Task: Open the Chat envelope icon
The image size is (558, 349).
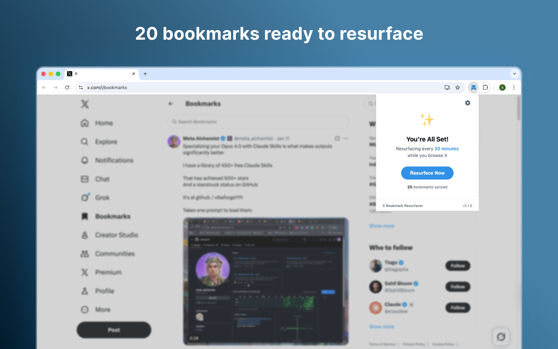Action: coord(85,179)
